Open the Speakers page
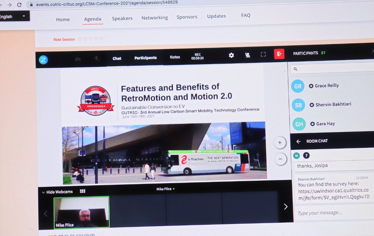The image size is (374, 236). click(122, 18)
